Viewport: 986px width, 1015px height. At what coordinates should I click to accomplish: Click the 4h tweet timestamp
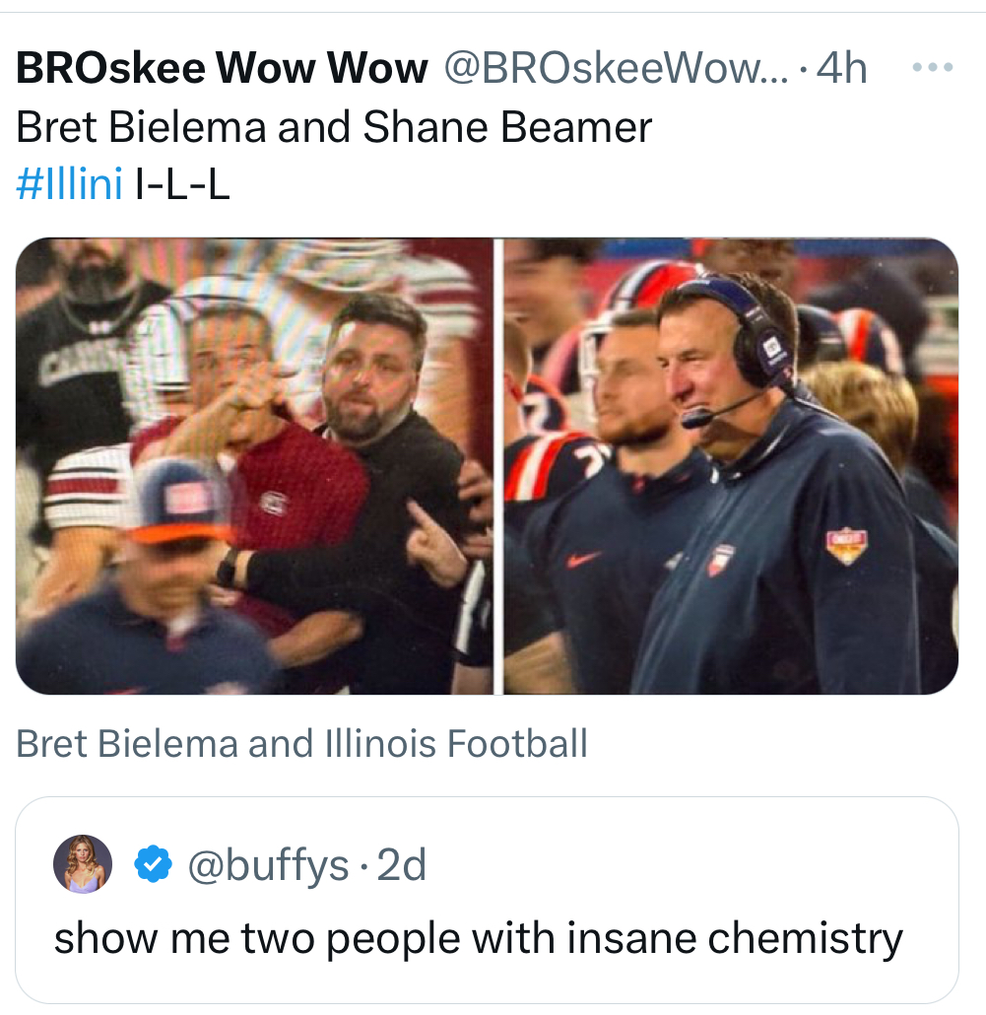[x=842, y=69]
